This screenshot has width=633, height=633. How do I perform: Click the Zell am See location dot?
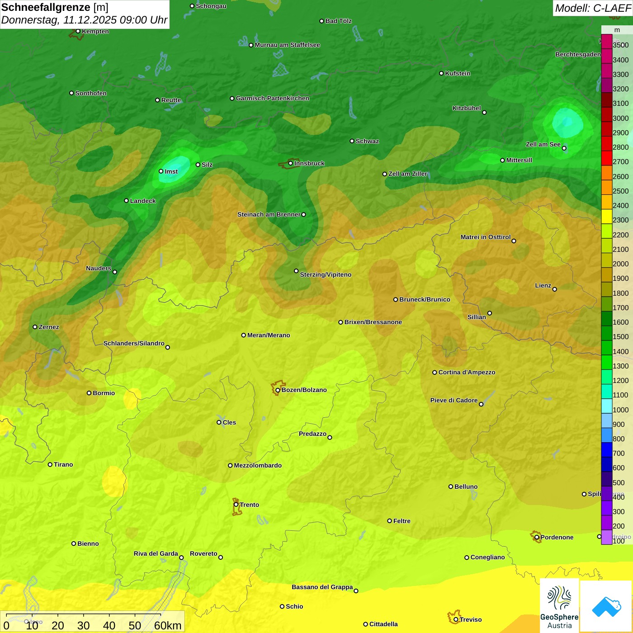[564, 148]
